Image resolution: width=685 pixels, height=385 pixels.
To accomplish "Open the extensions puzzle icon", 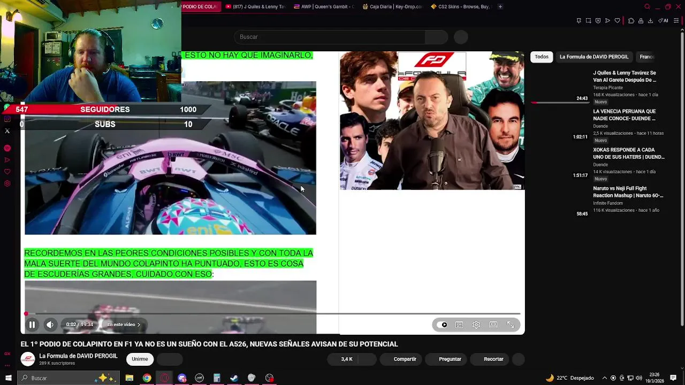I will click(631, 21).
